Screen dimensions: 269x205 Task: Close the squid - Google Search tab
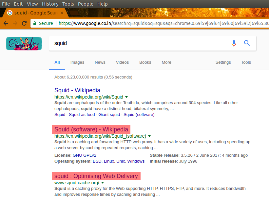point(62,13)
